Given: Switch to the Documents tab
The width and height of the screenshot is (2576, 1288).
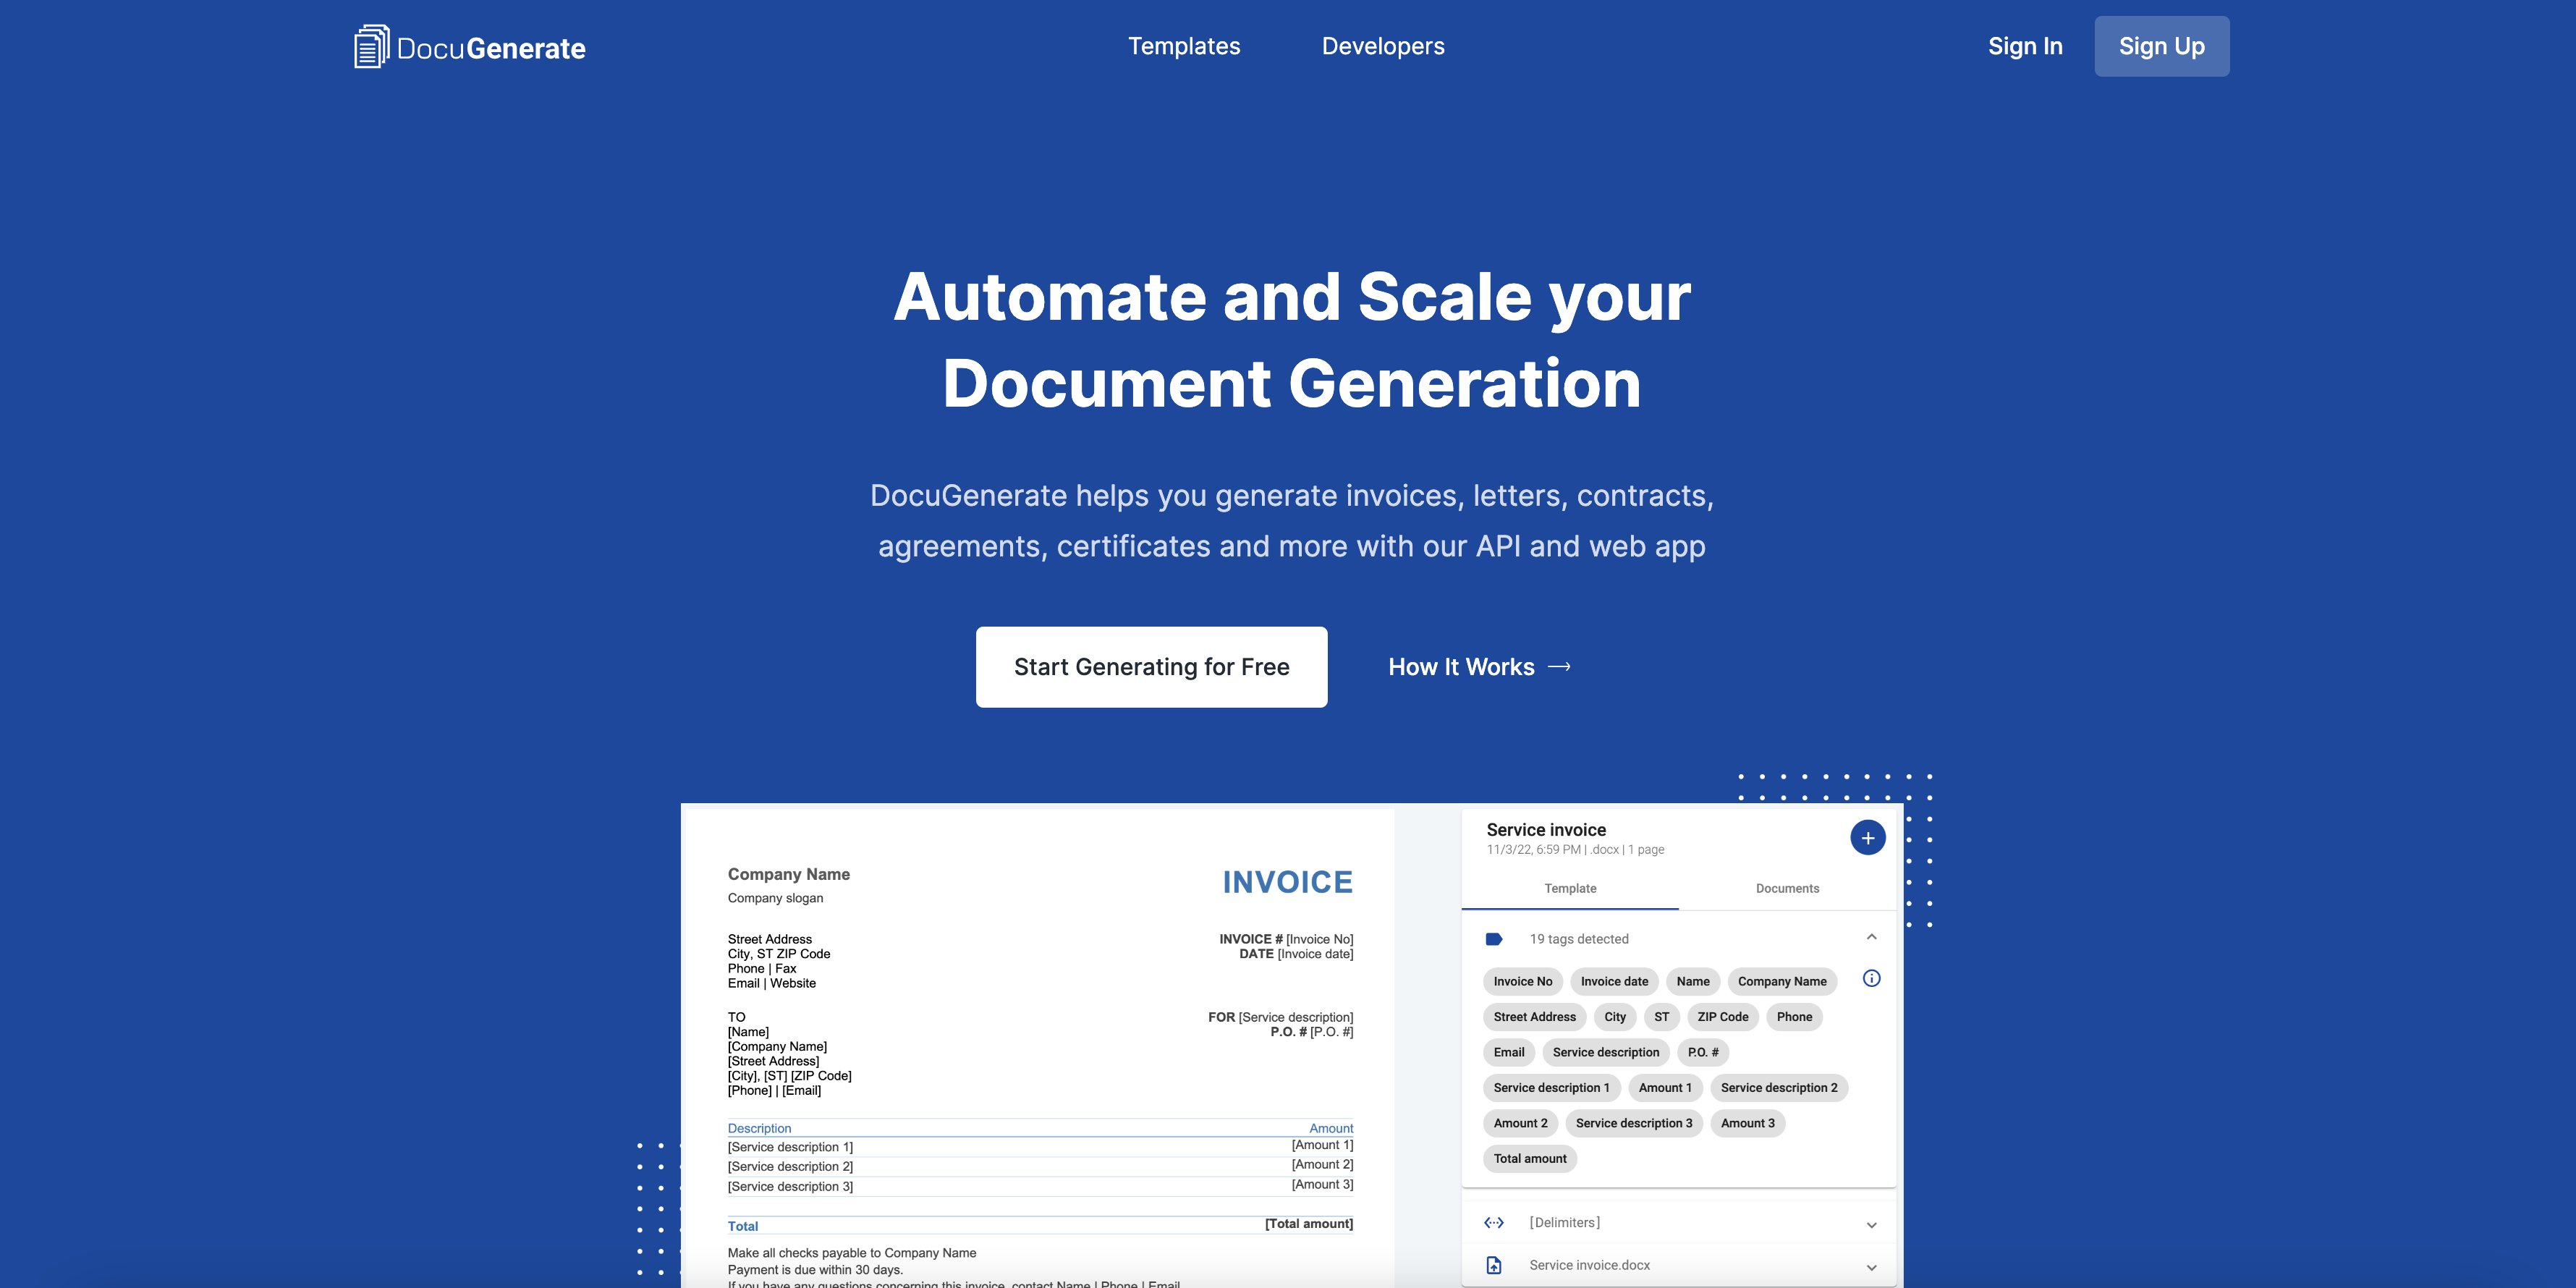Looking at the screenshot, I should click(x=1786, y=888).
